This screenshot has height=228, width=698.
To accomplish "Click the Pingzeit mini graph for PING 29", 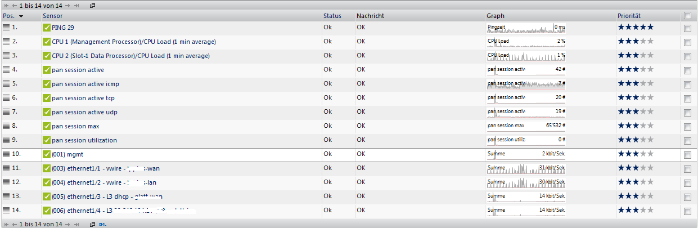I will [526, 27].
